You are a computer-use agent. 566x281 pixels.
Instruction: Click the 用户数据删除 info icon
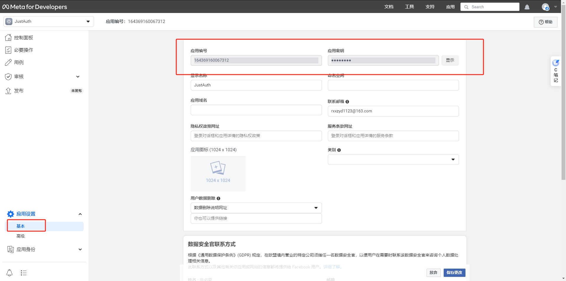coord(218,198)
